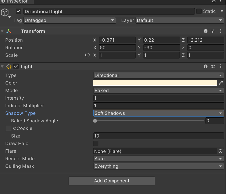Open the Shadow Type dropdown showing Soft Shadows

click(x=159, y=113)
